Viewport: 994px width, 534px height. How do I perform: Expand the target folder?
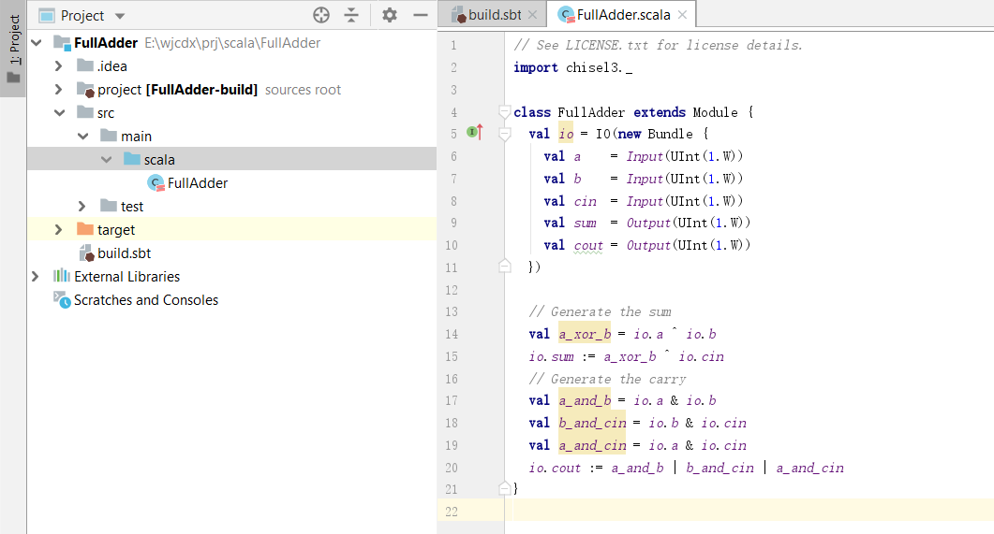pos(58,230)
